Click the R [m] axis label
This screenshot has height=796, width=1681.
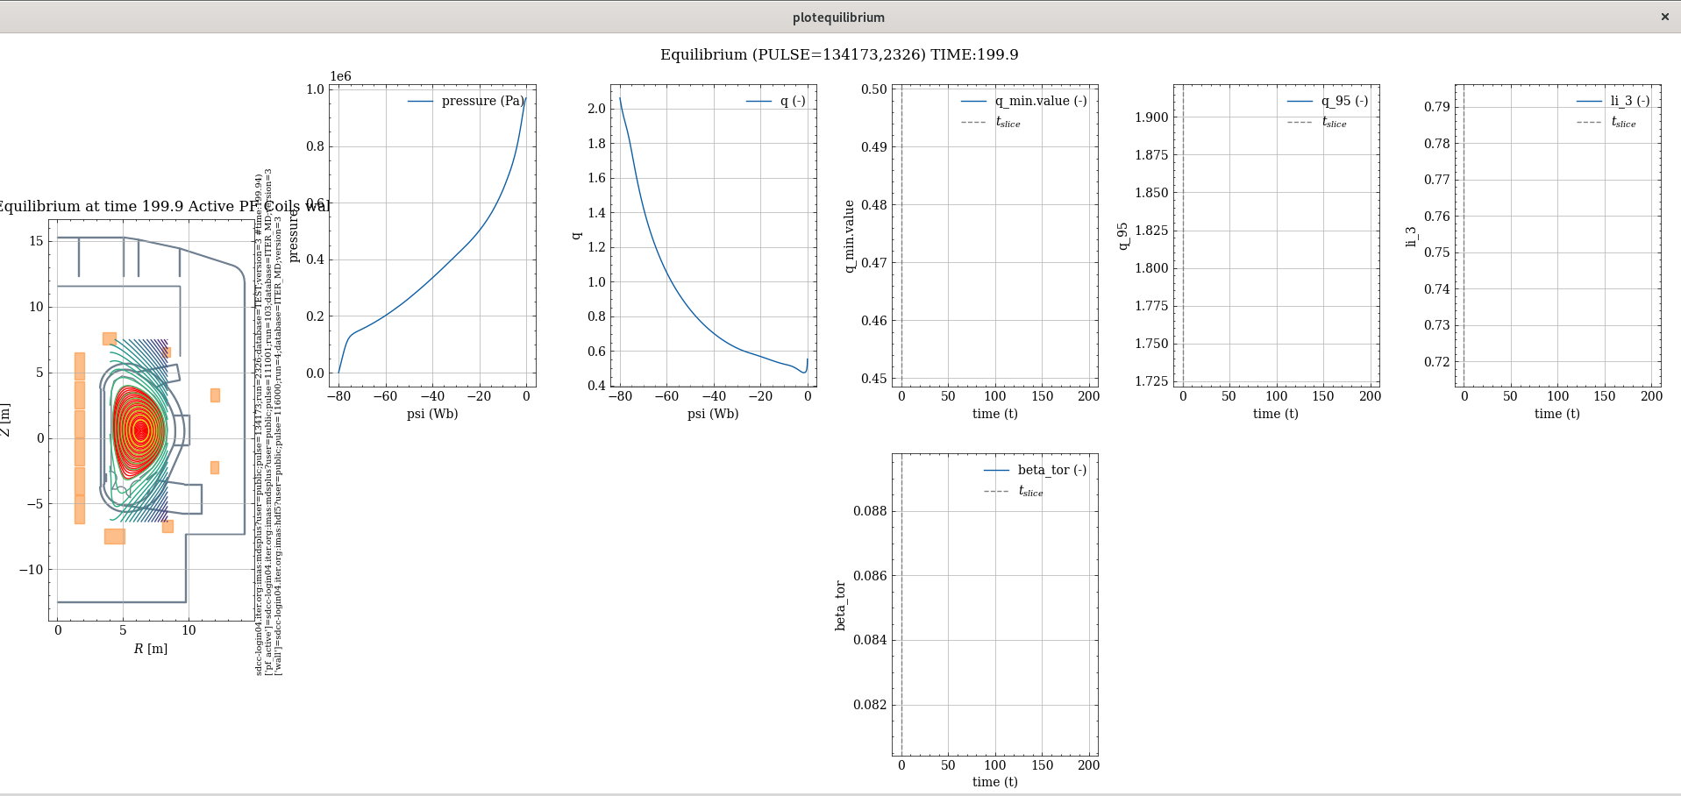[x=151, y=649]
